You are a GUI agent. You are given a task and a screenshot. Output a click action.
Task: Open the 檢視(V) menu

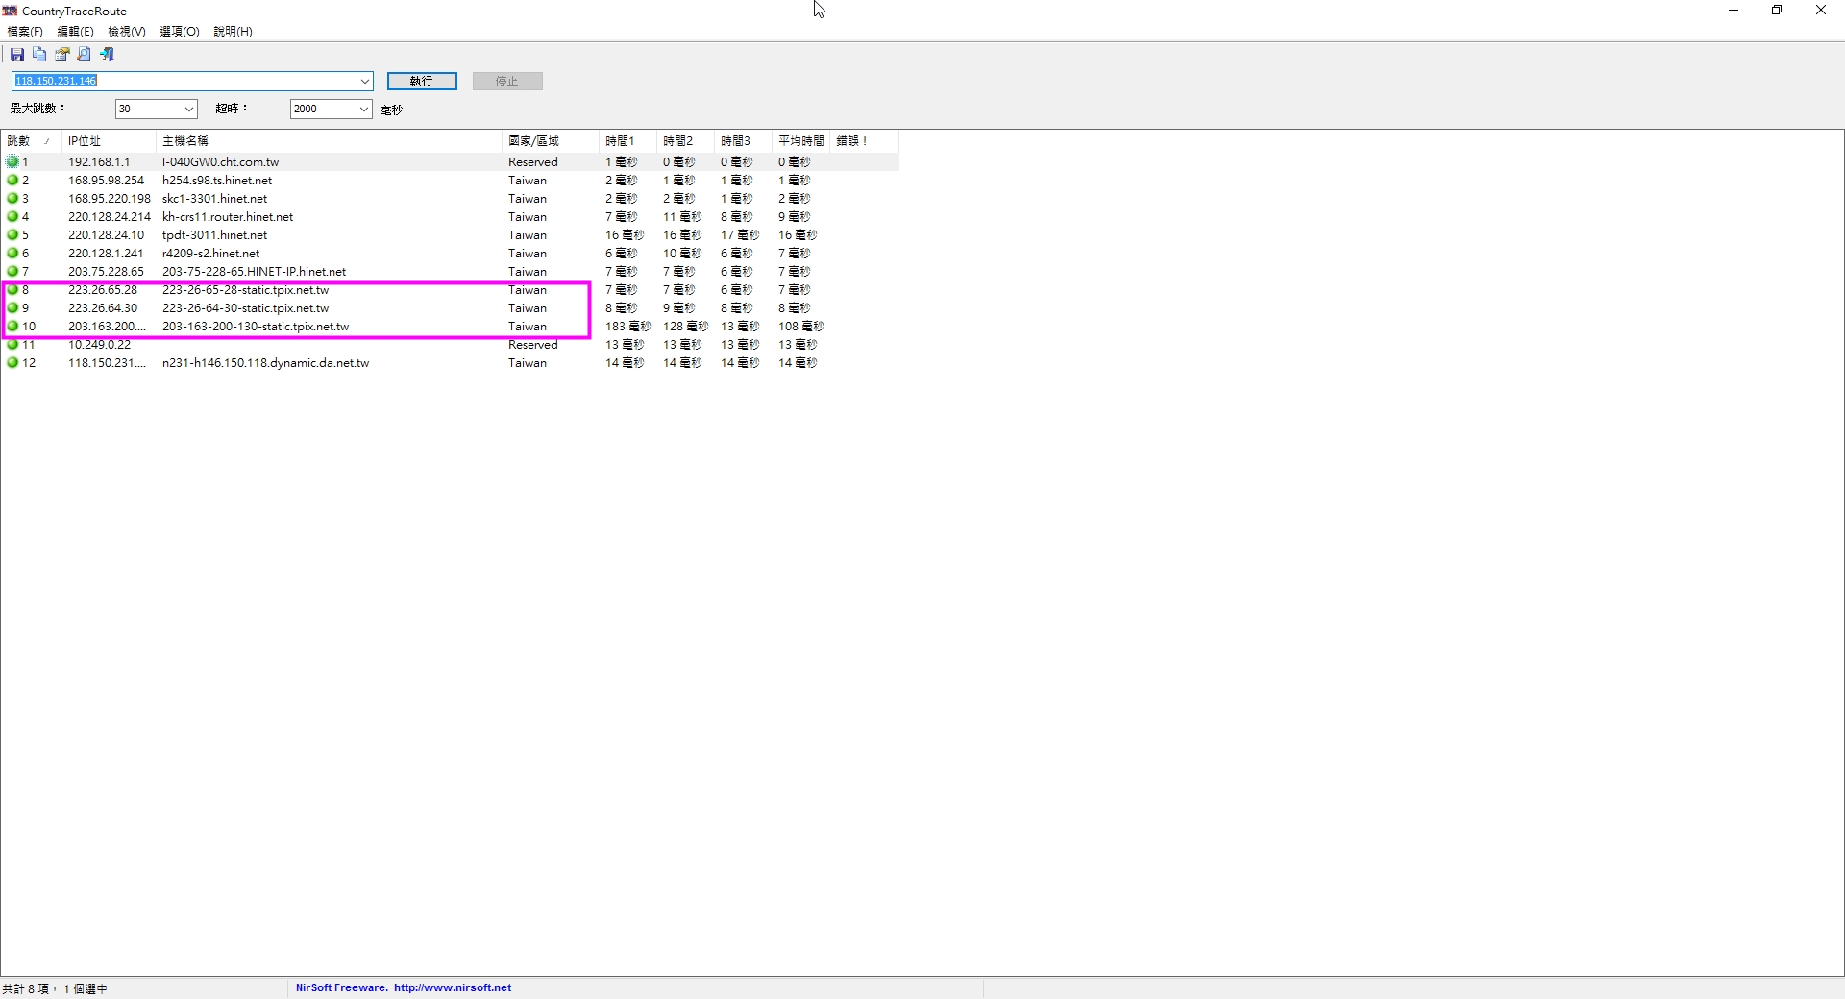[127, 32]
